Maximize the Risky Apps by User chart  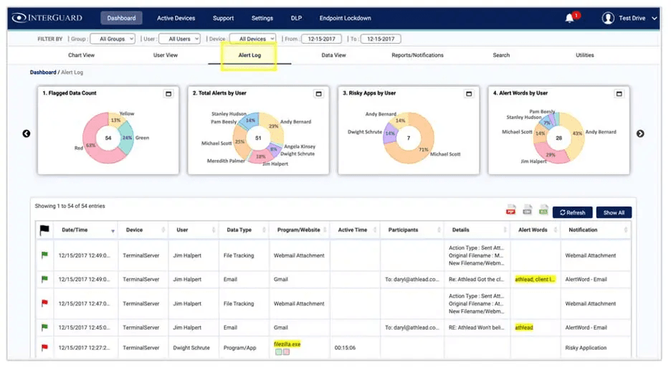[x=469, y=93]
